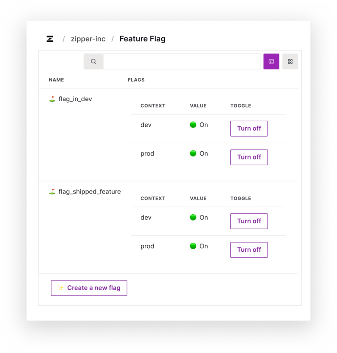Select the flag_in_dev name
337x353 pixels.
coord(75,99)
